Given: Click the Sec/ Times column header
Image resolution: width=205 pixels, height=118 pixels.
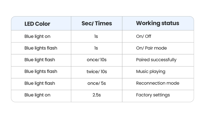Looking at the screenshot, I should tap(97, 23).
